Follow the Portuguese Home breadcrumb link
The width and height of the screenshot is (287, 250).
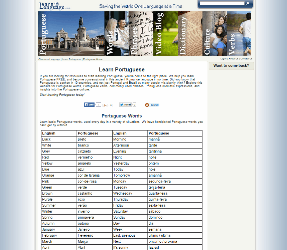point(93,59)
